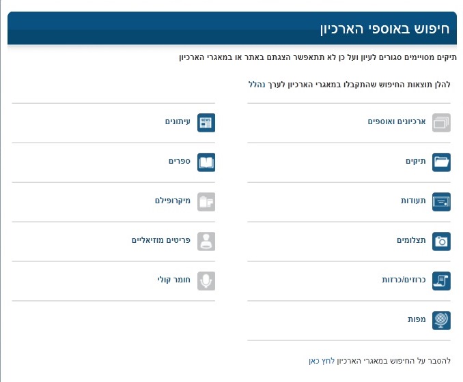Viewport: 463px width, 382px height.
Task: Open the תיקים search results
Action: point(415,162)
